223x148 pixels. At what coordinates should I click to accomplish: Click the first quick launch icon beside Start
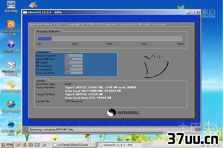pyautogui.click(x=18, y=145)
